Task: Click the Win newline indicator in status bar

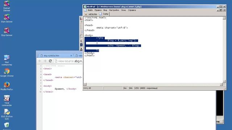Action: tap(130, 88)
